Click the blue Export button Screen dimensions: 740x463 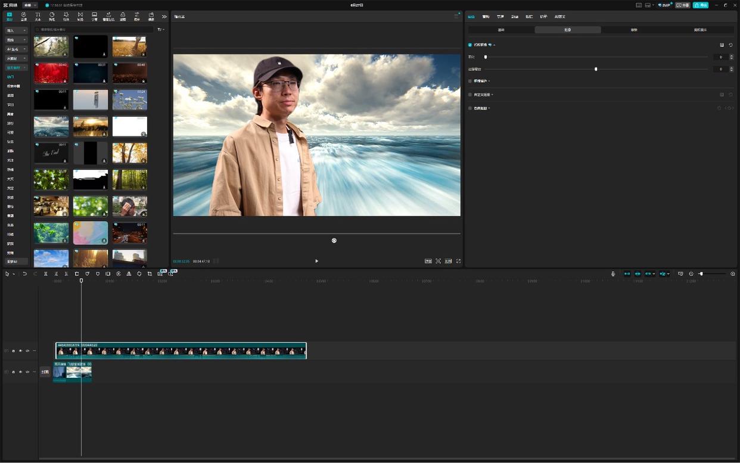coord(700,5)
